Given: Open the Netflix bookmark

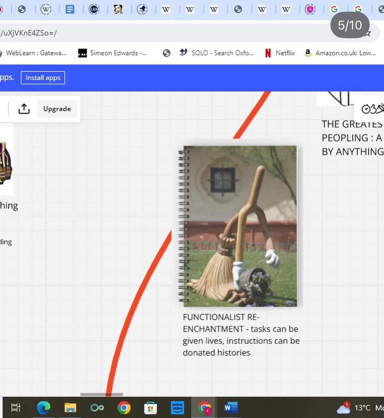Looking at the screenshot, I should pyautogui.click(x=280, y=53).
